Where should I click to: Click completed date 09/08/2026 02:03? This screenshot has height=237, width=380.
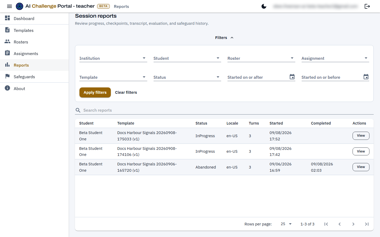pos(322,167)
